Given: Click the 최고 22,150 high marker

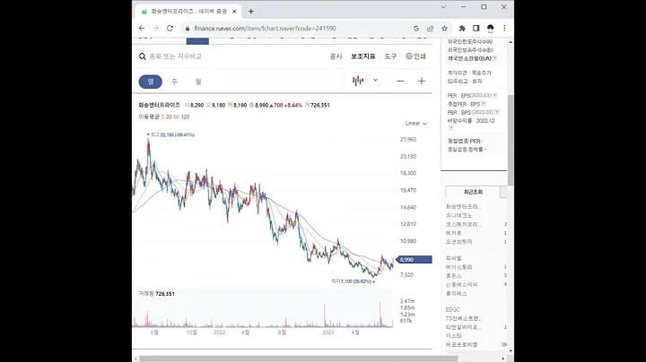Looking at the screenshot, I should tap(171, 135).
